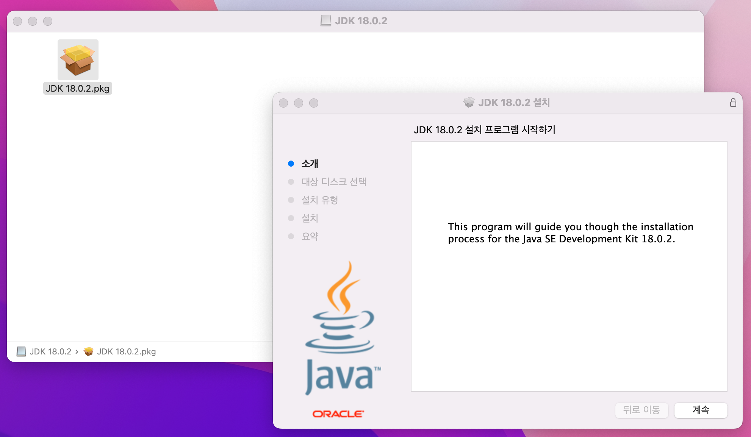Close the JDK 18.0.2 설치 installer window
Viewport: 751px width, 437px height.
coord(283,103)
